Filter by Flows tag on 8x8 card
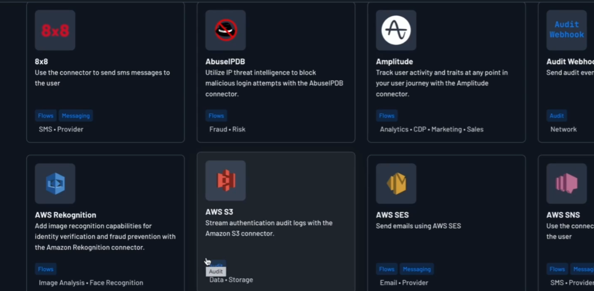This screenshot has height=291, width=594. coord(46,116)
